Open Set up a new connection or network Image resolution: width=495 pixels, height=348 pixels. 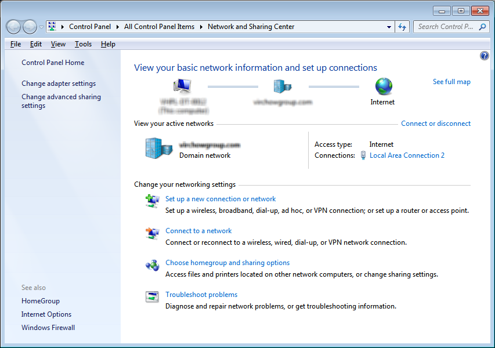(221, 199)
